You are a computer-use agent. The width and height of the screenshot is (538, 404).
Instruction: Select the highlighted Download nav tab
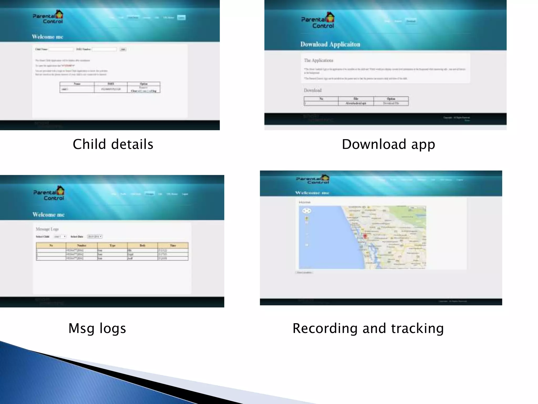tap(411, 21)
